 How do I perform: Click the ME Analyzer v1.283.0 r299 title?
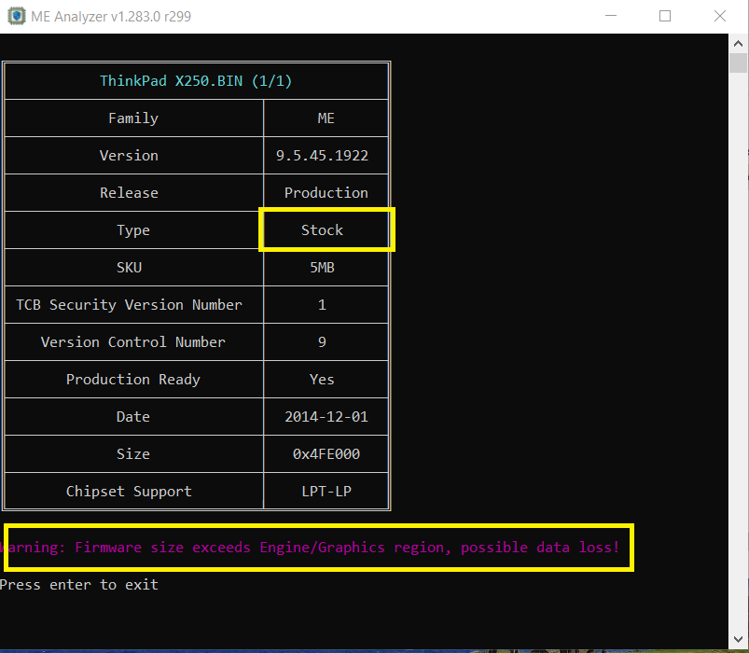point(111,16)
